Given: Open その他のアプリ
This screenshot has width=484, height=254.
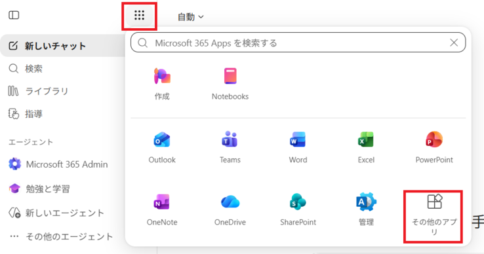Looking at the screenshot, I should point(434,215).
